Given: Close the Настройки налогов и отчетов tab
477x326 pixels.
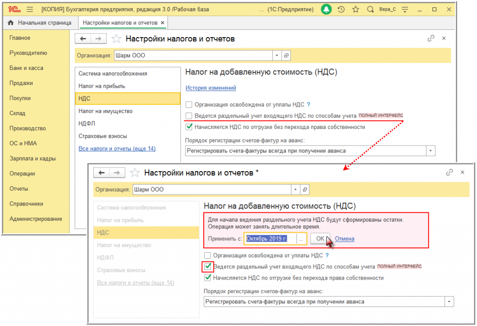Looking at the screenshot, I should click(162, 23).
